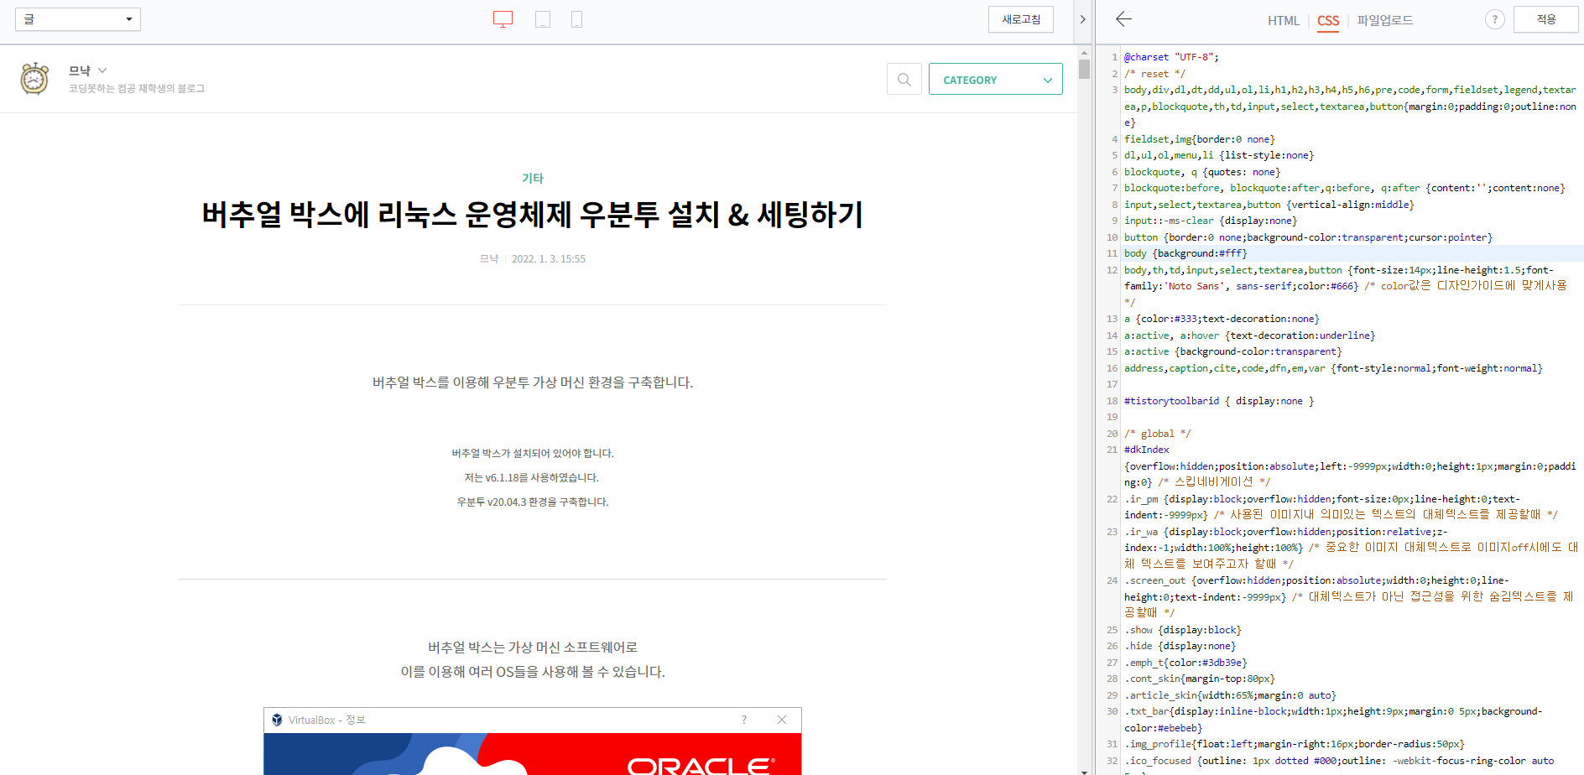1584x775 pixels.
Task: Click the '.show {display:block}' line
Action: (x=1183, y=630)
